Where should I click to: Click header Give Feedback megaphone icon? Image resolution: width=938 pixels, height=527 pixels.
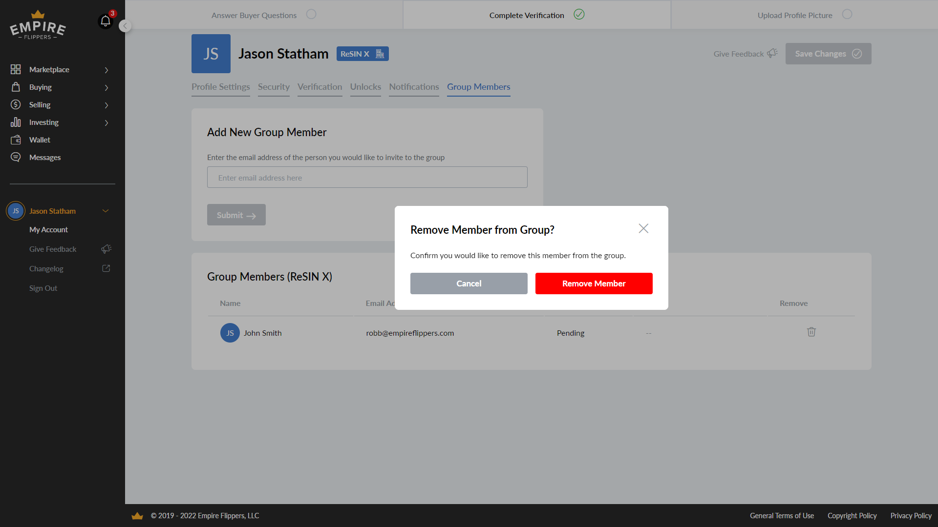(772, 53)
